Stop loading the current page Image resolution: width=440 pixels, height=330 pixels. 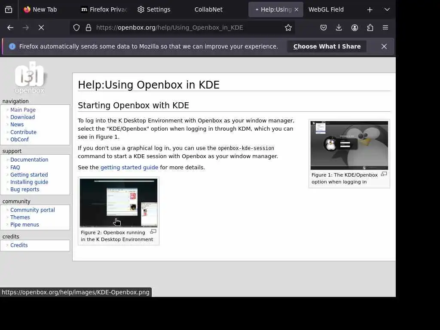click(41, 27)
